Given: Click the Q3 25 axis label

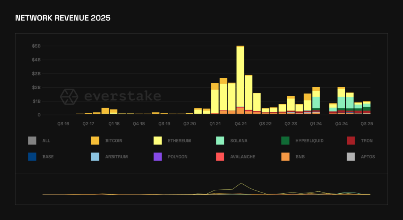Looking at the screenshot, I should click(367, 123).
